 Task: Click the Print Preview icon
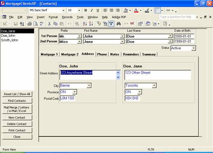pyautogui.click(x=35, y=24)
